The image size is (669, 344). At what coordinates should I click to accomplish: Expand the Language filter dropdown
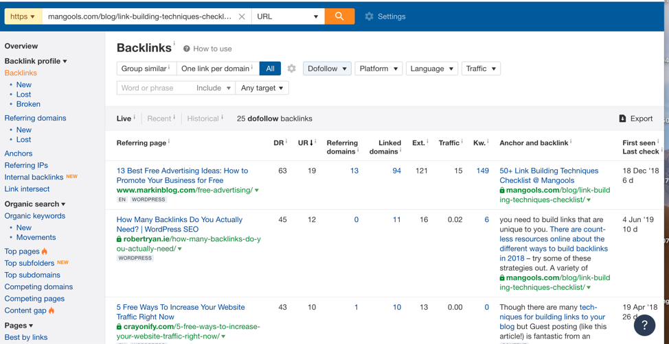(x=432, y=69)
